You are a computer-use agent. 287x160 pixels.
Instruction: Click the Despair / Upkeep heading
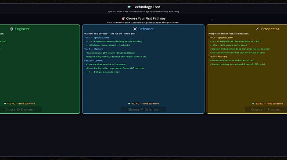94,60
